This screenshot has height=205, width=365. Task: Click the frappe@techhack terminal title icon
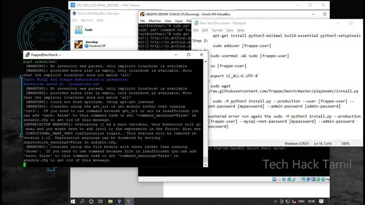point(27,55)
